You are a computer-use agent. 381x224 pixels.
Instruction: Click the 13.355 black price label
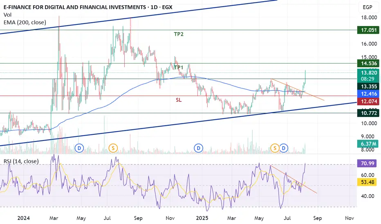pos(368,86)
